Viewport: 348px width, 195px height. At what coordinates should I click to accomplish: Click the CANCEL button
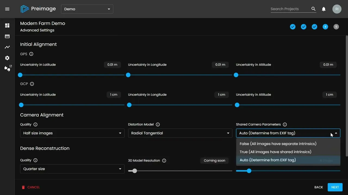[31, 187]
